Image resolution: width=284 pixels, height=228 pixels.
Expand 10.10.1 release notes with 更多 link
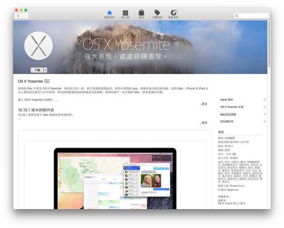coord(204,123)
